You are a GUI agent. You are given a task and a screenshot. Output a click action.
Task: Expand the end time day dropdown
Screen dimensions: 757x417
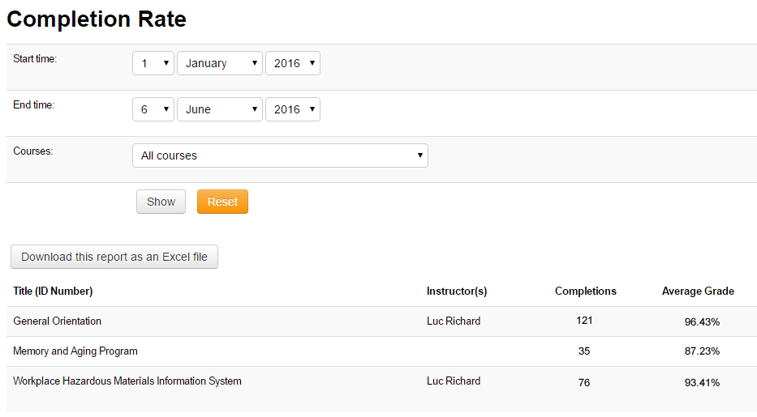(x=153, y=109)
